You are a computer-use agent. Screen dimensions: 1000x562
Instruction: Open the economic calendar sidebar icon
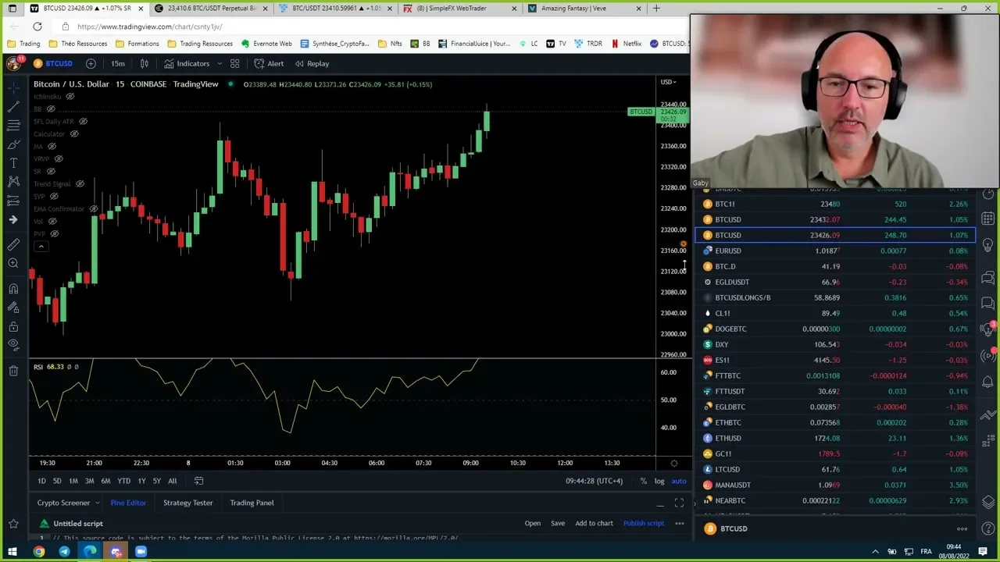(x=988, y=219)
